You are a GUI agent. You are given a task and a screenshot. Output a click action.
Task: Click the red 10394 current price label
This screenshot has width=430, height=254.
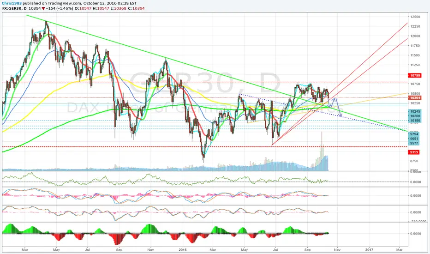click(x=415, y=98)
